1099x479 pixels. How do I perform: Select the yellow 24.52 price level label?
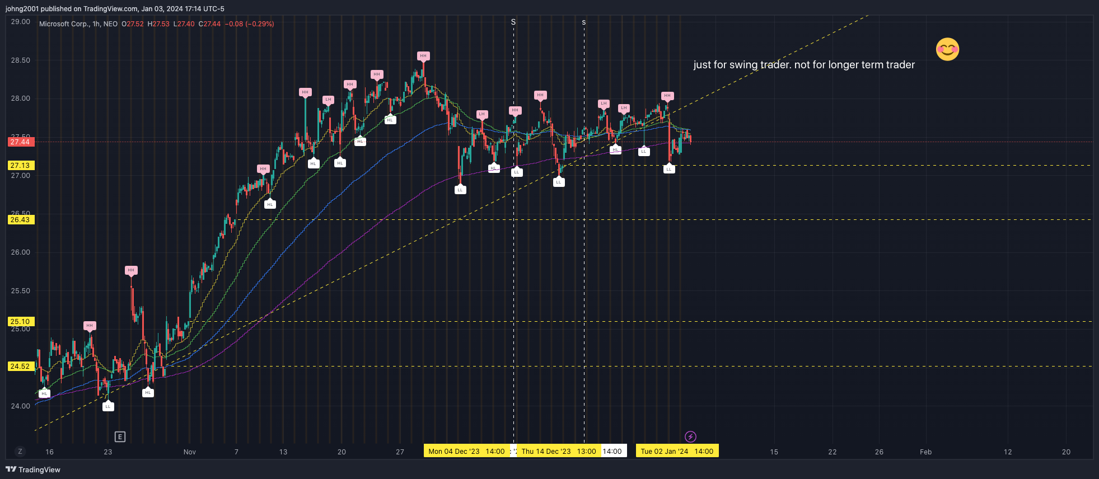21,367
